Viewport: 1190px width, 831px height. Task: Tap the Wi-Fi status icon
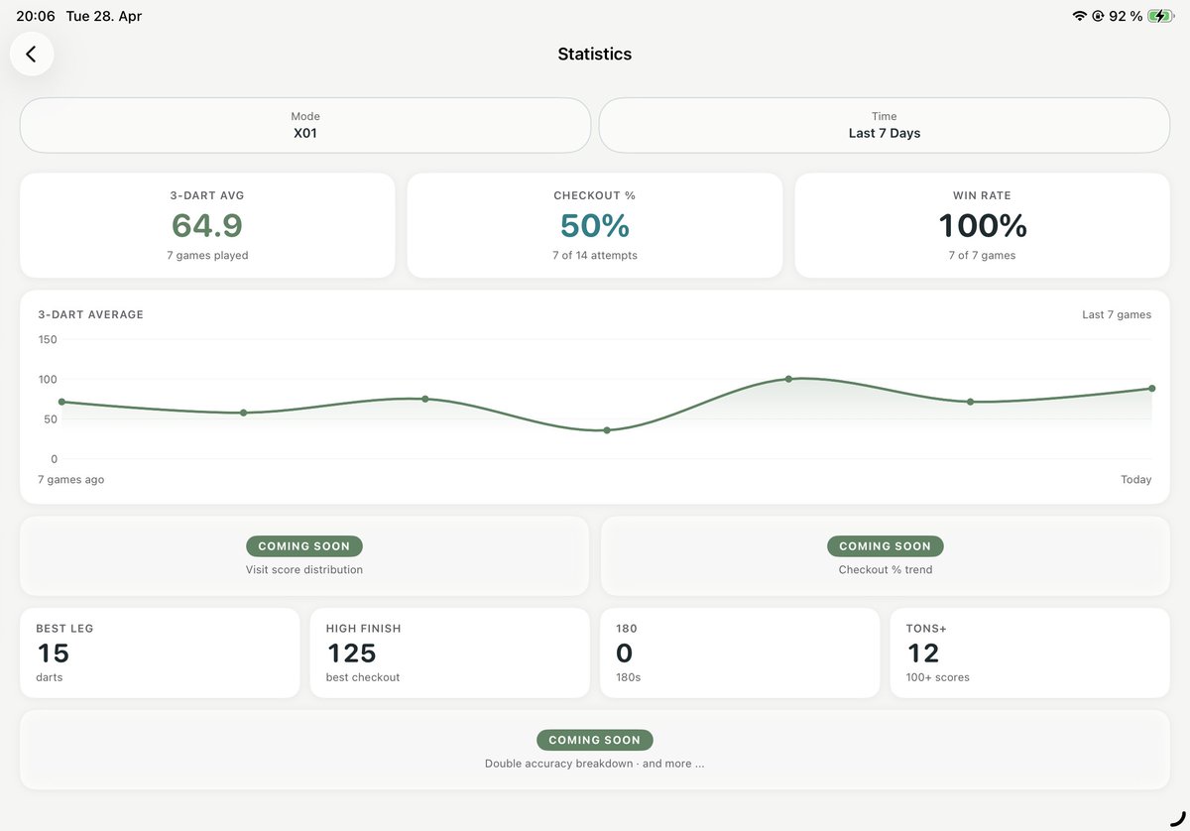pyautogui.click(x=1079, y=16)
